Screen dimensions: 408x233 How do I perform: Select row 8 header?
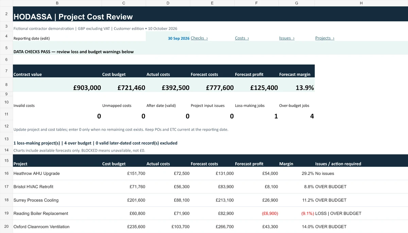6,84
